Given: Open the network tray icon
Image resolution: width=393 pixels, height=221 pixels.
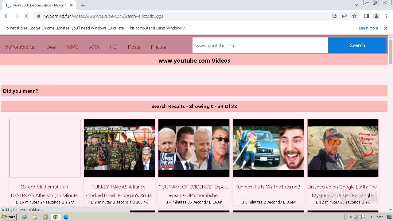Looking at the screenshot, I should coord(356,217).
